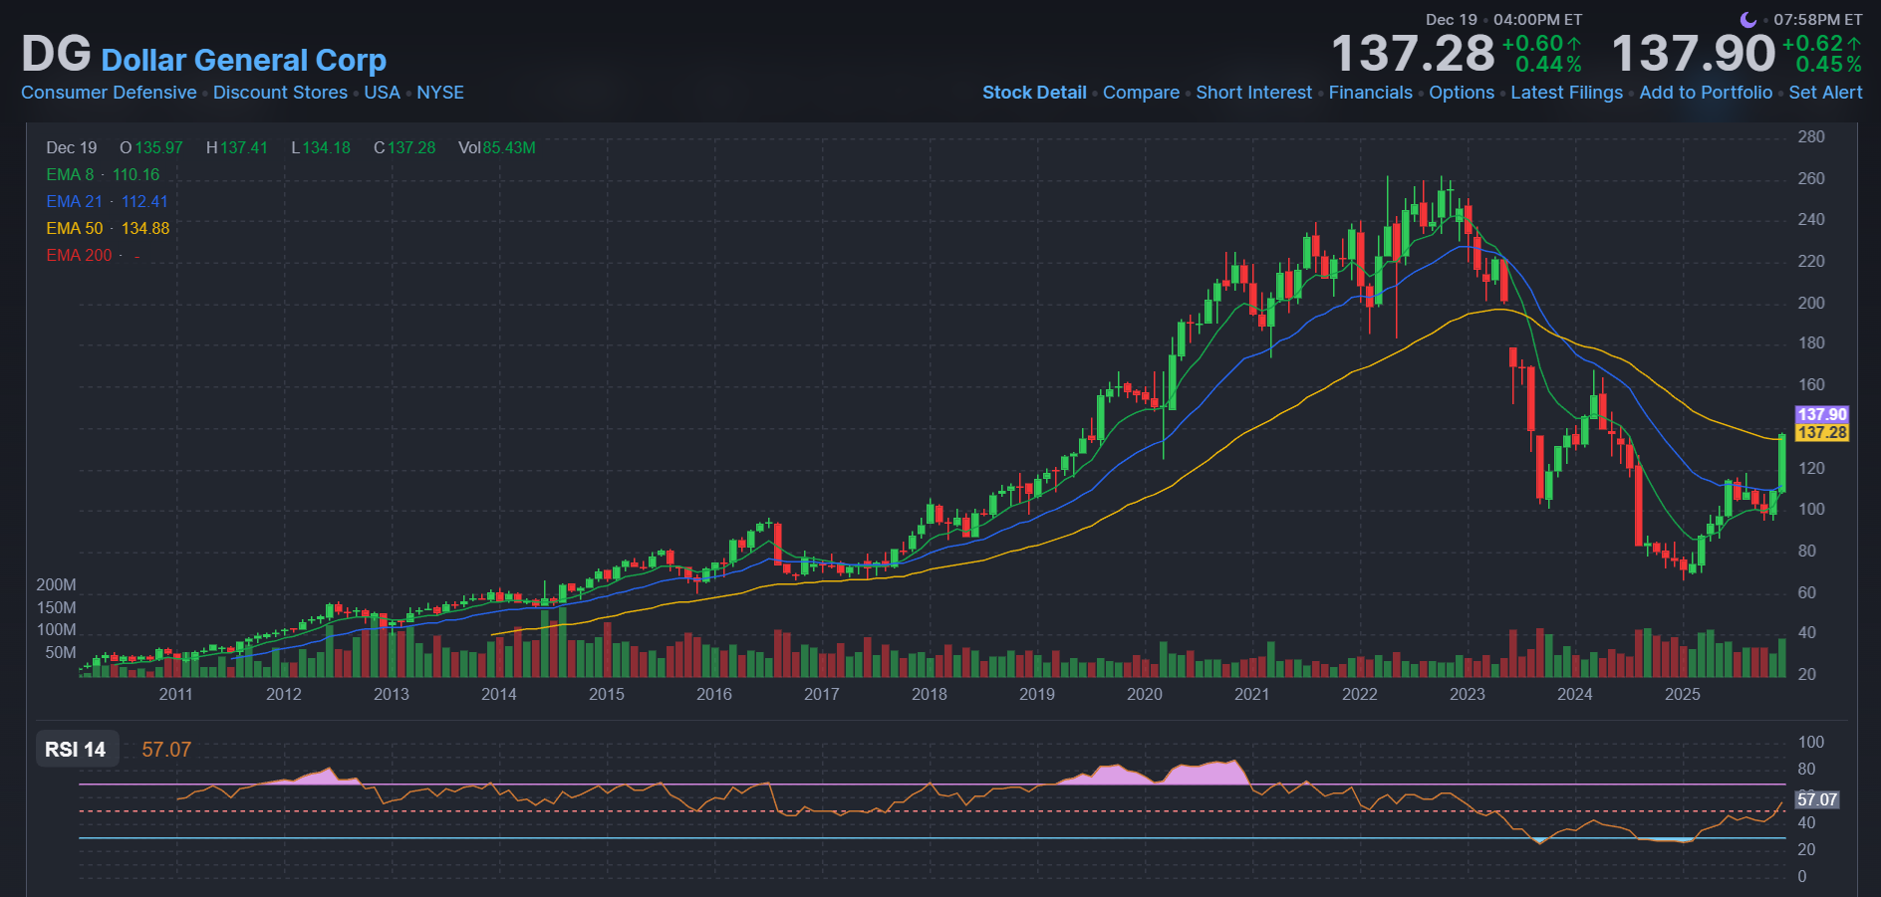1881x897 pixels.
Task: Click the gray 57.07 RSI axis tag
Action: [x=1817, y=799]
